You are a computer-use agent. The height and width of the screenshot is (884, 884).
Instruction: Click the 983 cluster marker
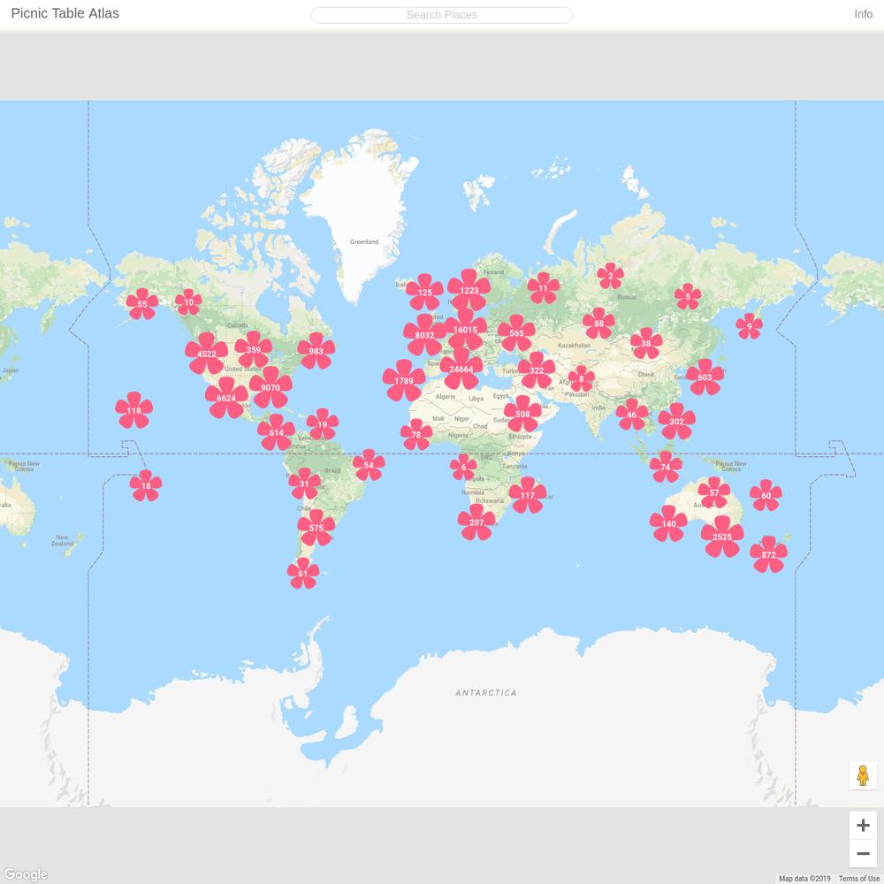(316, 351)
